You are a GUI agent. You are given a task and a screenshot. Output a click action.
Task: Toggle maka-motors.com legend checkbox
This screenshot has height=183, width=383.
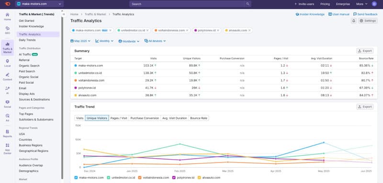(76, 178)
